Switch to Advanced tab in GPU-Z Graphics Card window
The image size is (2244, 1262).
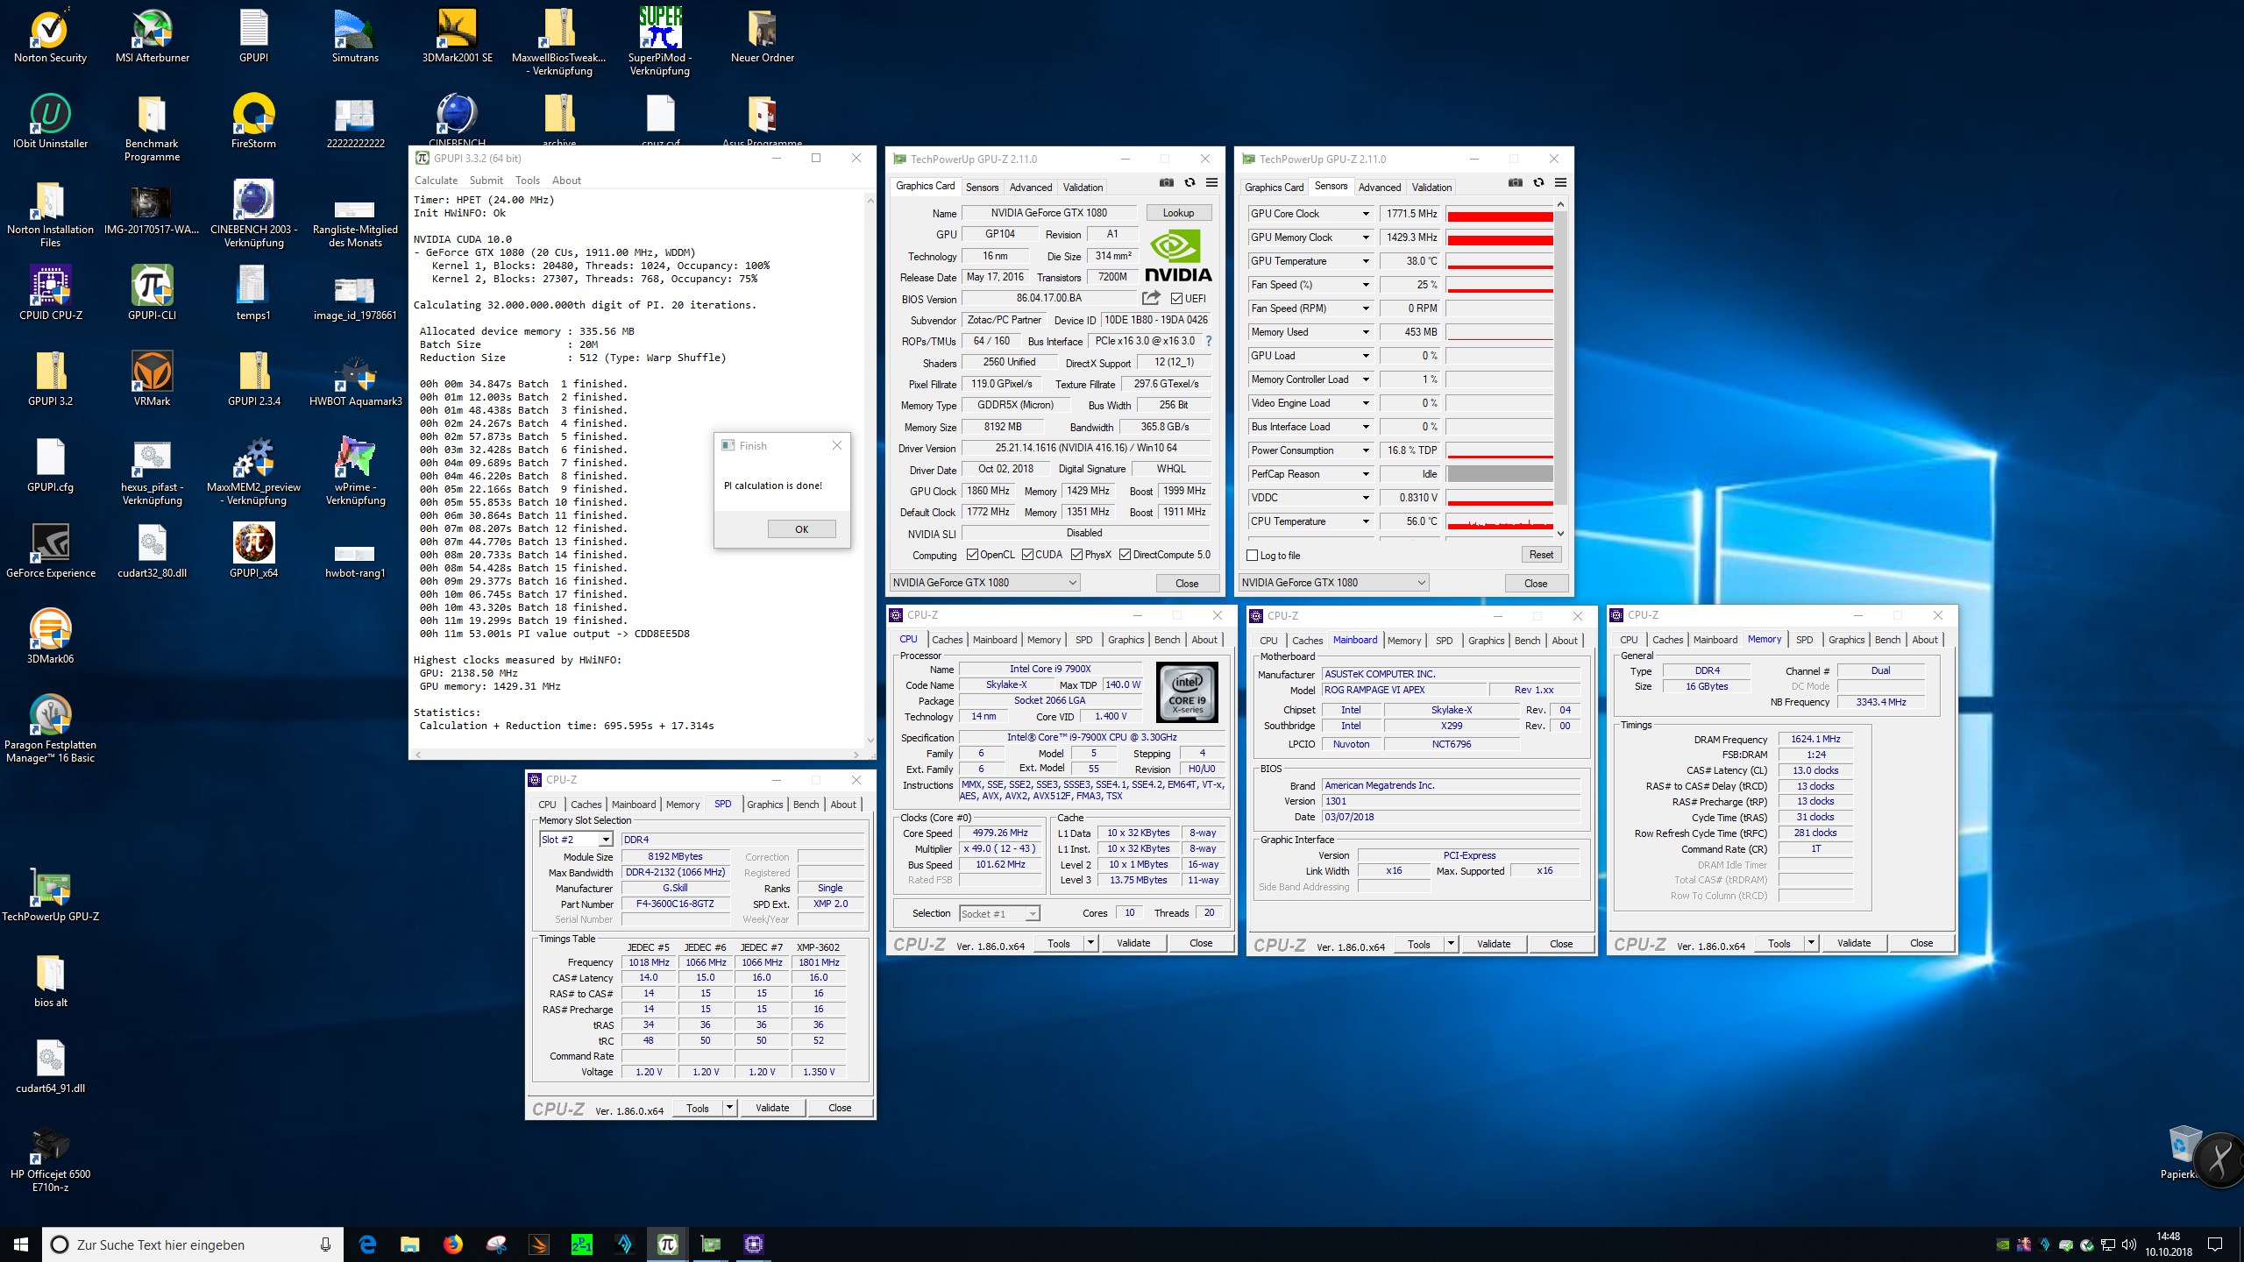1030,188
